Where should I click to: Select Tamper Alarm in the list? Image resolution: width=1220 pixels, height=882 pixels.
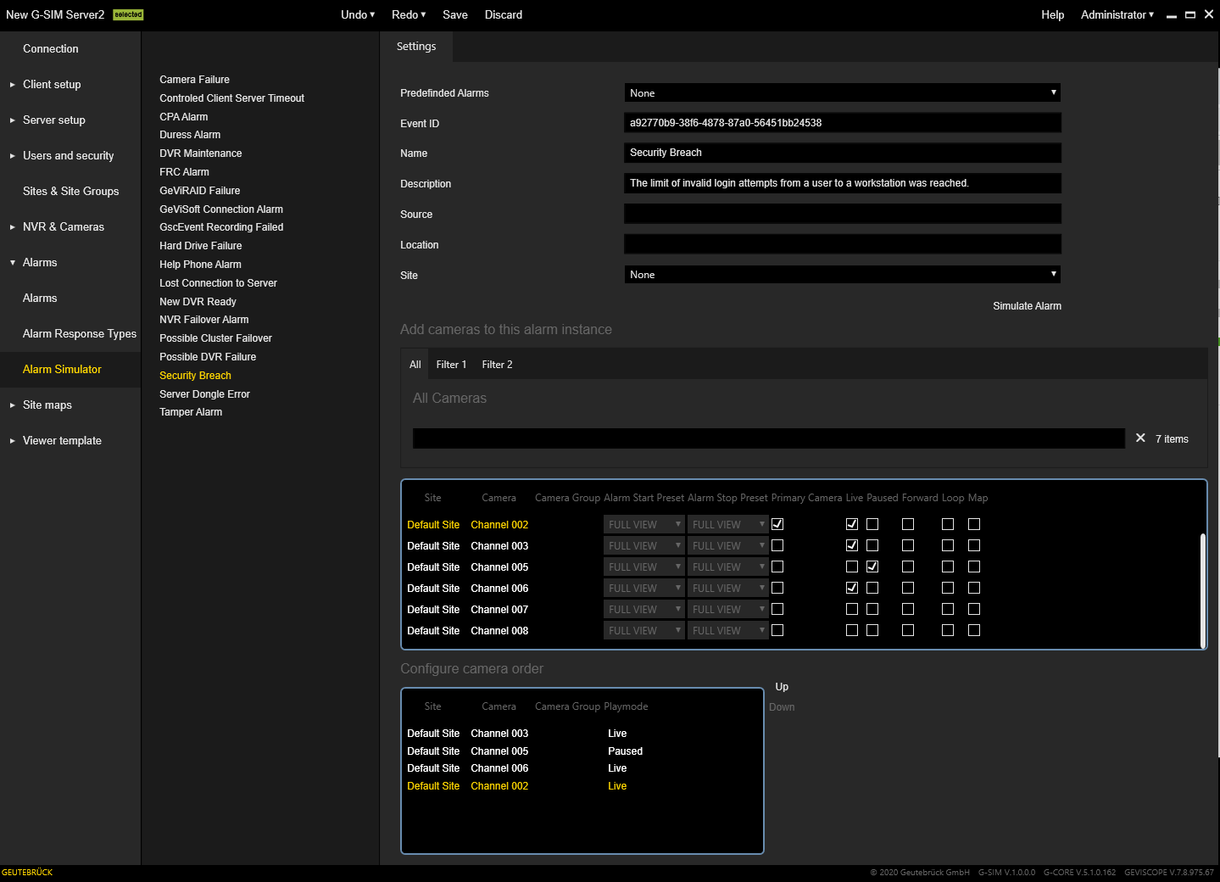[x=191, y=412]
